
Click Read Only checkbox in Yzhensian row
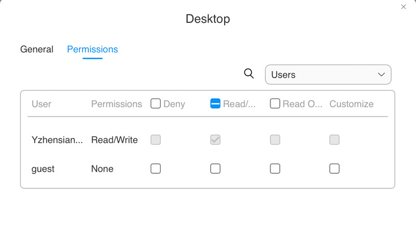pyautogui.click(x=275, y=139)
